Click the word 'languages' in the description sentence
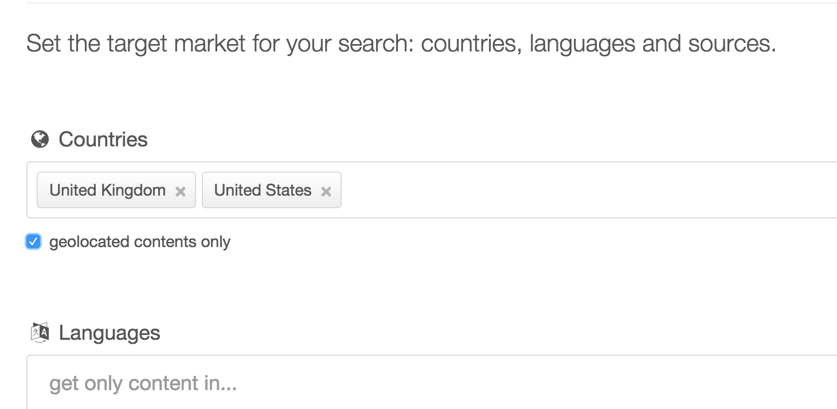 (x=582, y=43)
